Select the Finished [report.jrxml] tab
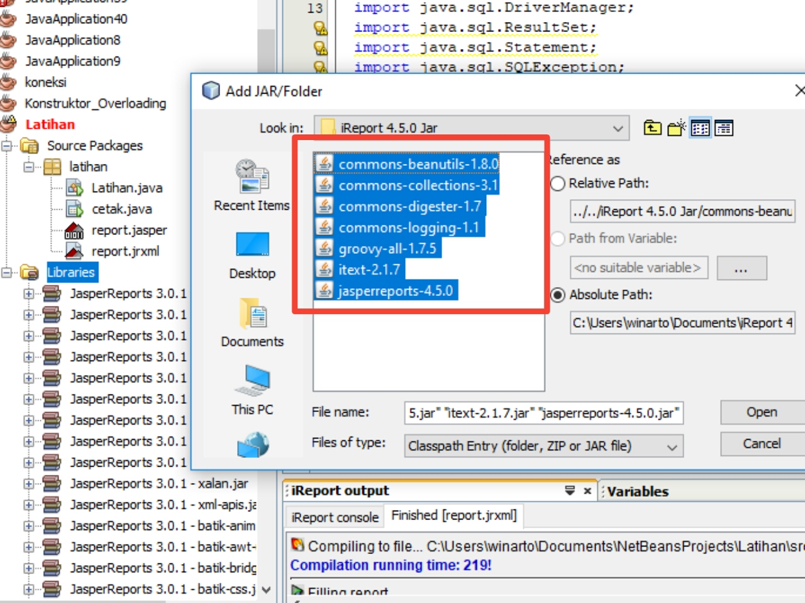 [453, 515]
